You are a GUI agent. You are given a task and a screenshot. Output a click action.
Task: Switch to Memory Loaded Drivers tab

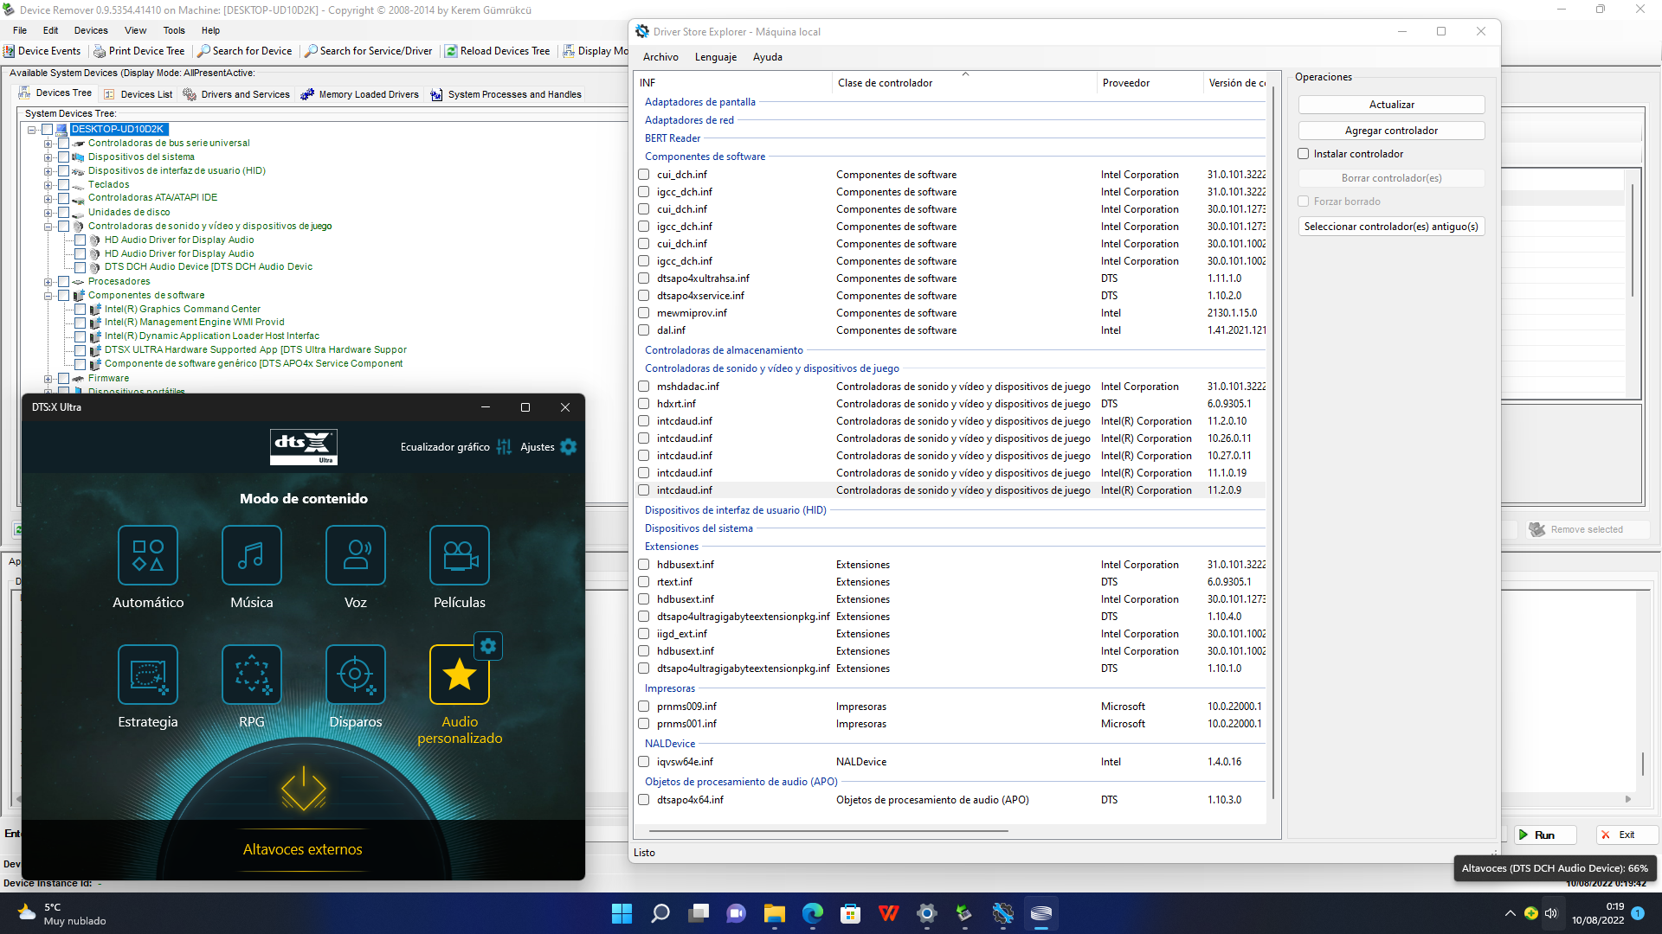pos(359,94)
